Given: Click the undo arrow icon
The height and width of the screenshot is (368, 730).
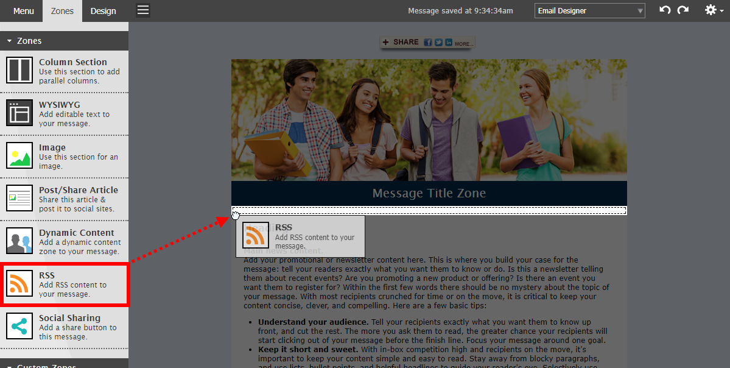Looking at the screenshot, I should coord(665,10).
